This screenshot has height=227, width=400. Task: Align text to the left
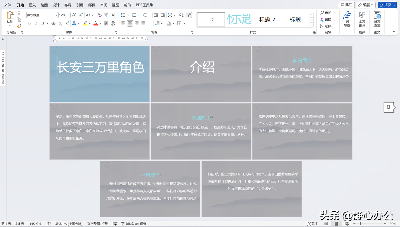coord(123,23)
